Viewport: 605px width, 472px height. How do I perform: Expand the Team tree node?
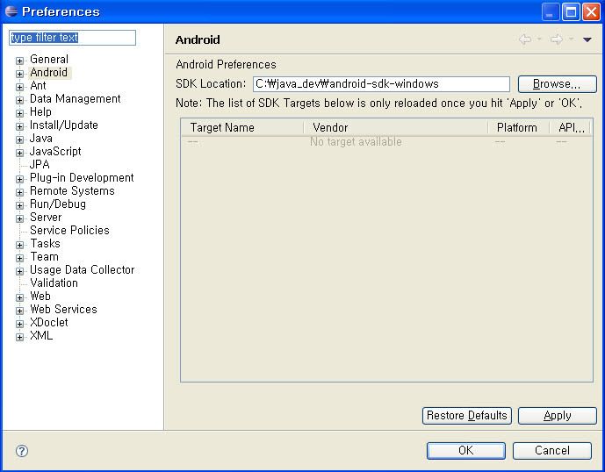tap(19, 258)
